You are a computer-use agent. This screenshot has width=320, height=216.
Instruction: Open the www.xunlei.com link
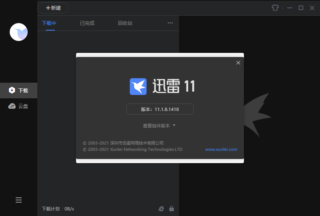click(x=221, y=149)
